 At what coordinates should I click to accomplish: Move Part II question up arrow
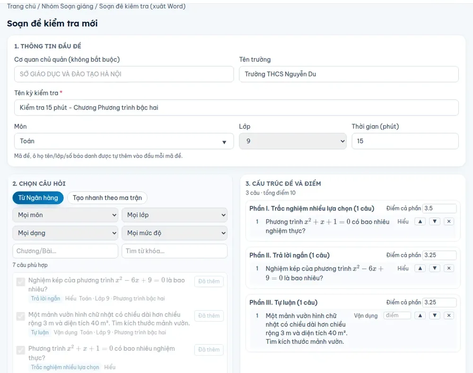pyautogui.click(x=420, y=268)
